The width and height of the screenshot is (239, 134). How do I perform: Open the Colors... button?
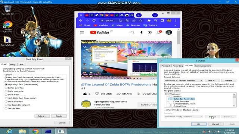pyautogui.click(x=42, y=116)
